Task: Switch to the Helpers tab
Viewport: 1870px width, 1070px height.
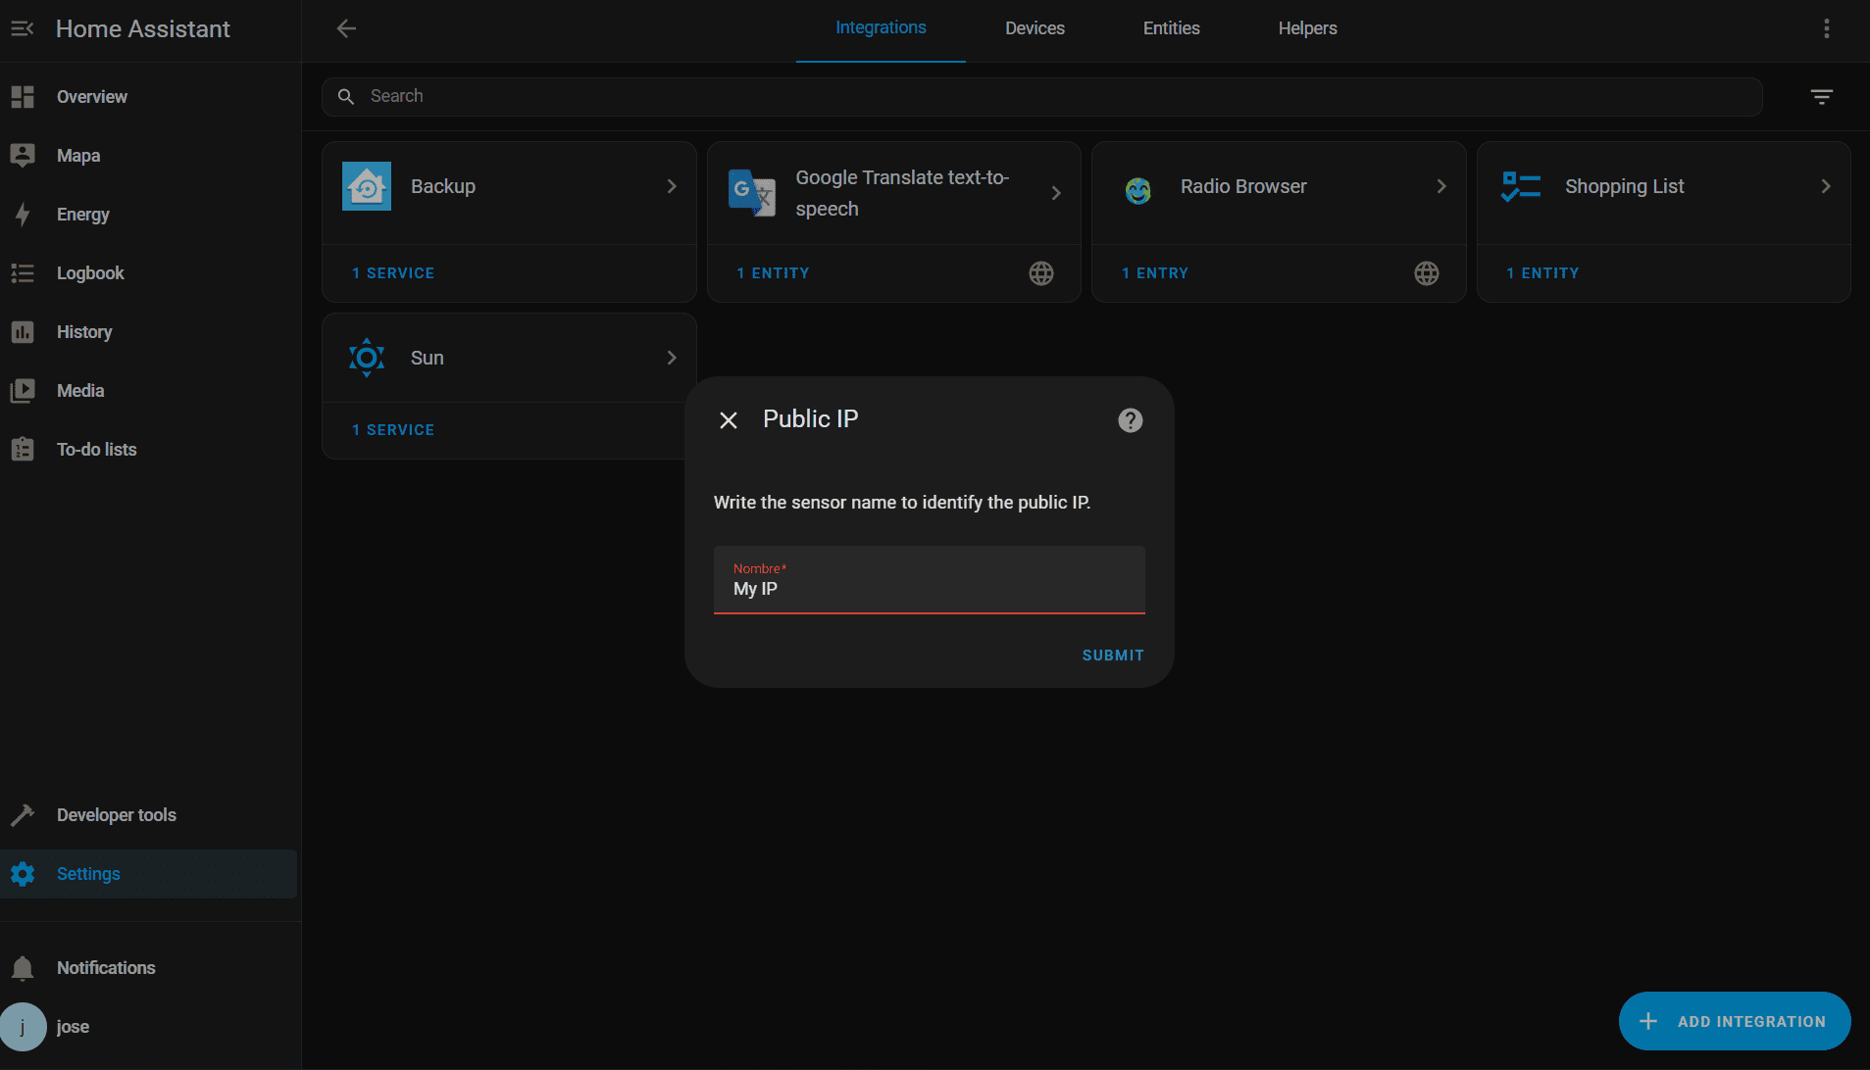Action: [x=1307, y=28]
